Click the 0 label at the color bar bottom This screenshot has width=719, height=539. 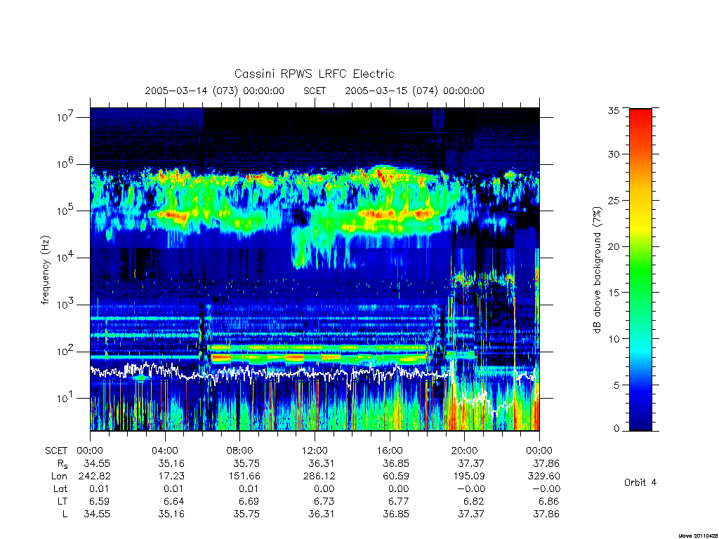coord(616,428)
